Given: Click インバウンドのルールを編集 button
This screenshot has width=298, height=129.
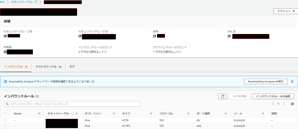Looking at the screenshot, I should (273, 96).
